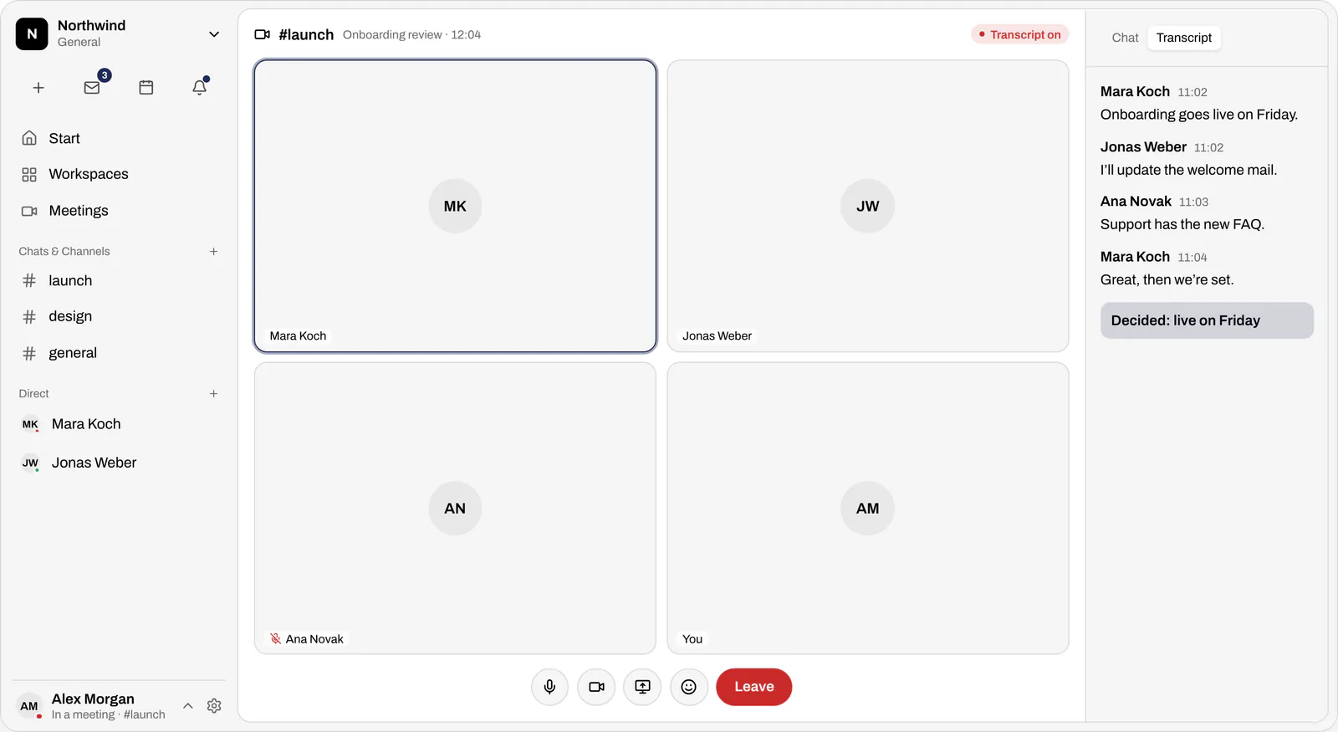This screenshot has height=732, width=1338.
Task: Click the video camera icon beside #launch
Action: (x=263, y=34)
